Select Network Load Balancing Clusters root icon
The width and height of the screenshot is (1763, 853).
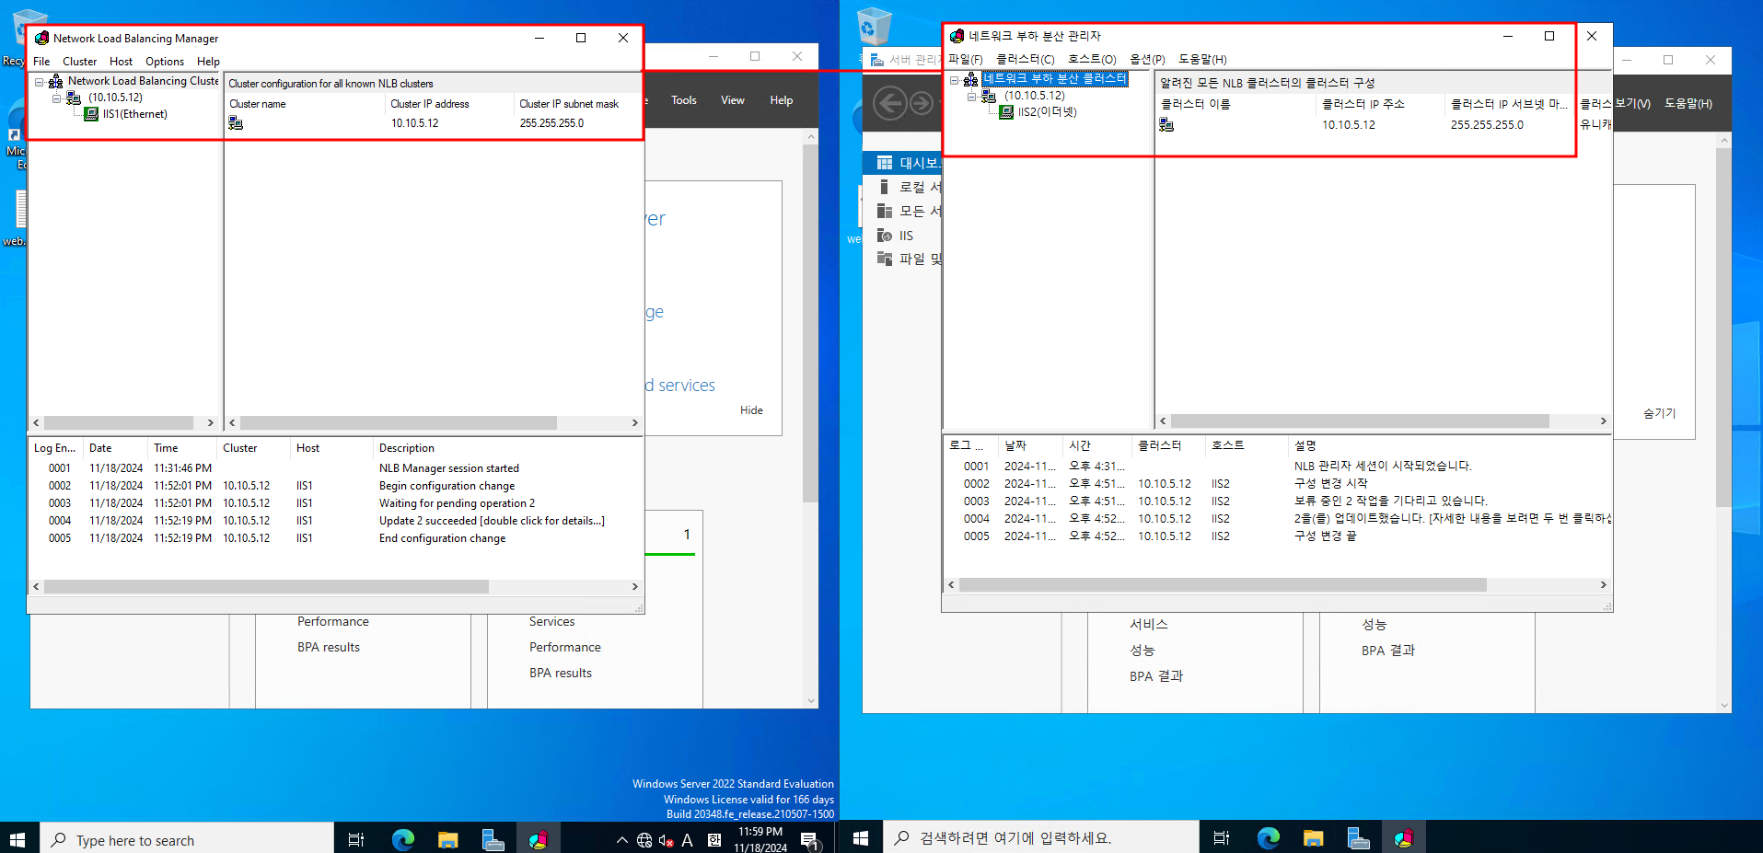coord(55,81)
